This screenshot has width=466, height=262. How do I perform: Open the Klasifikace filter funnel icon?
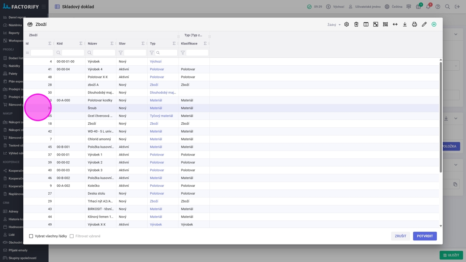click(x=183, y=52)
